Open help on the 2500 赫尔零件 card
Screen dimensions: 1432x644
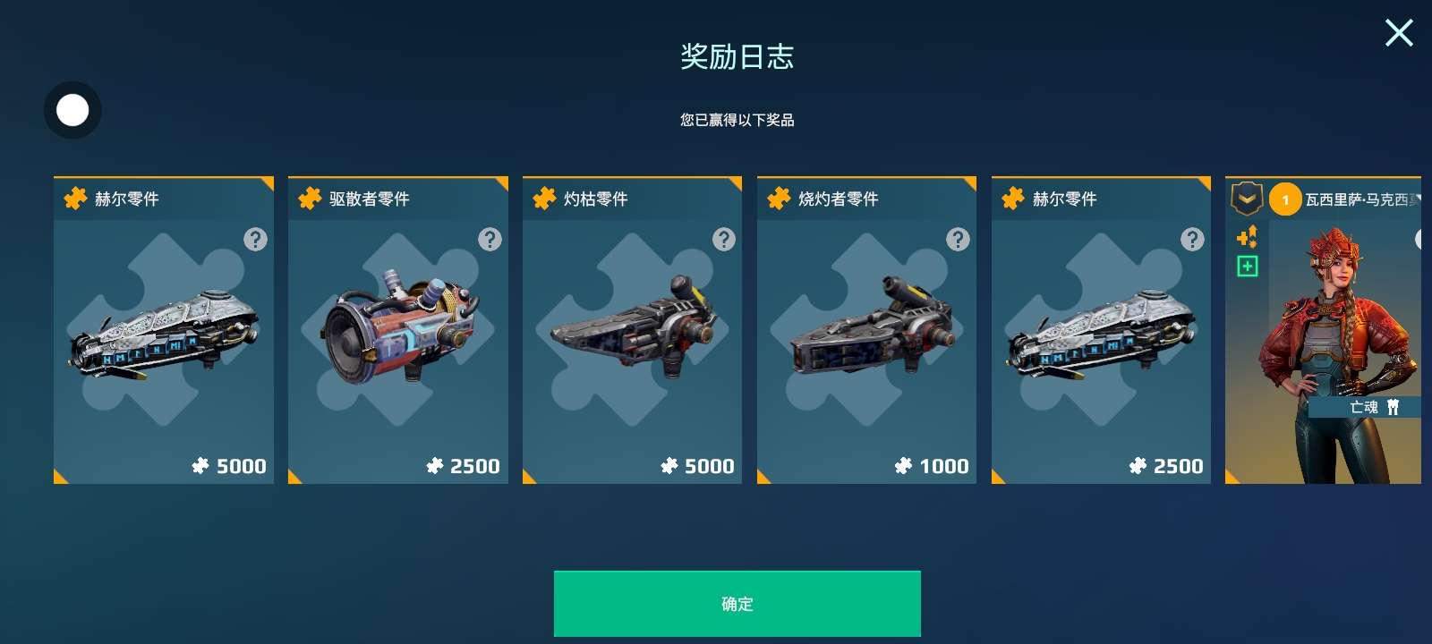[1192, 239]
